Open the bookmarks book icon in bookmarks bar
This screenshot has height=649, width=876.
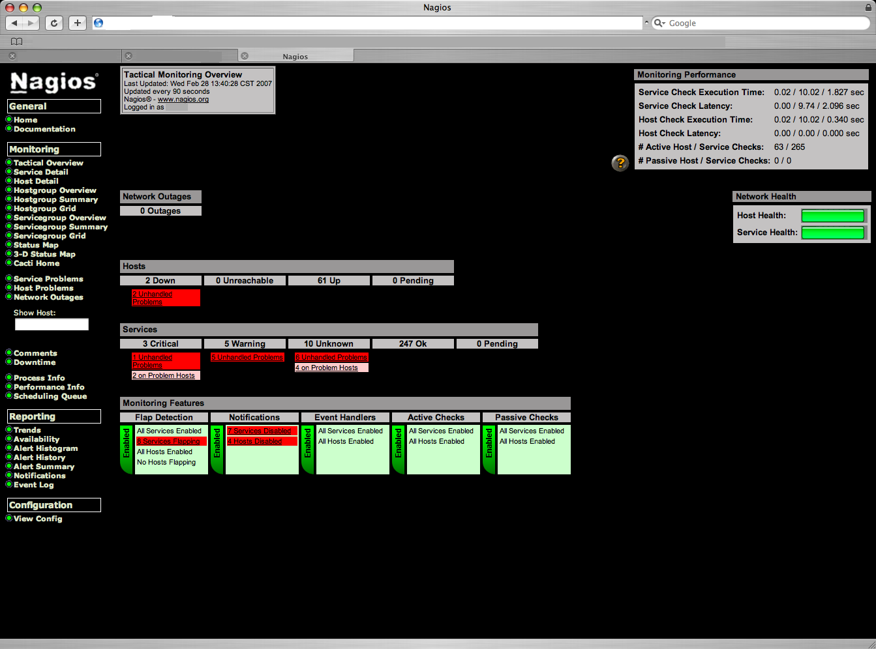(17, 42)
